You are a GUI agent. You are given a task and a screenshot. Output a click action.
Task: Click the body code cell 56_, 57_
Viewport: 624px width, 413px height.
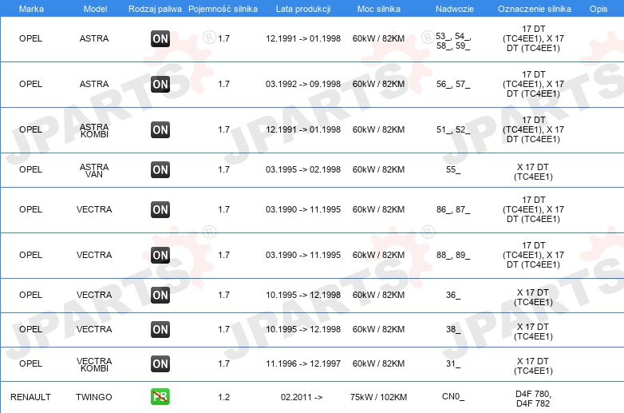coord(453,84)
